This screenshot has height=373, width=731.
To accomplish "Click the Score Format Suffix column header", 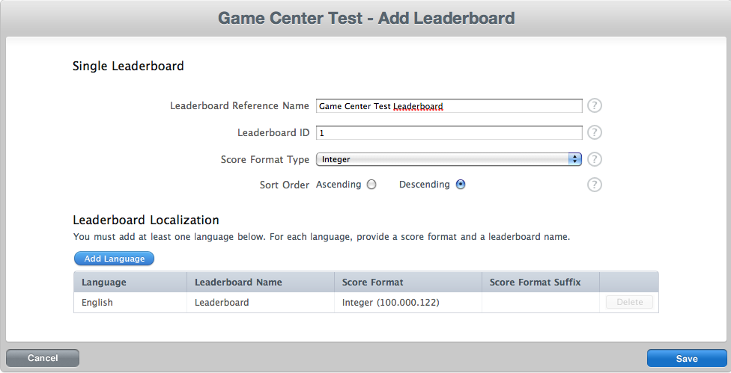I will coord(540,283).
